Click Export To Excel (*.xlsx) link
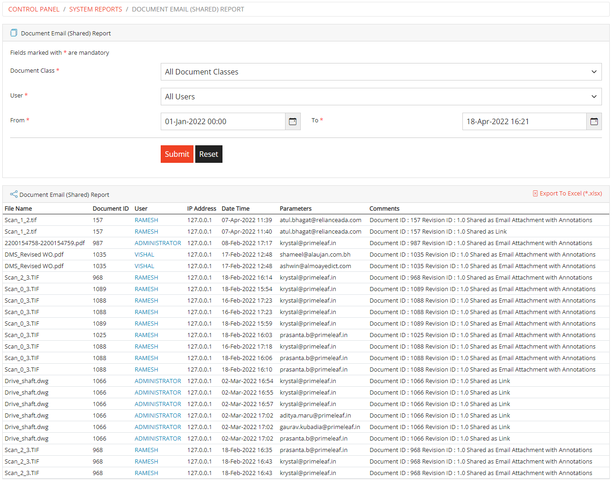613x487 pixels. pyautogui.click(x=571, y=194)
